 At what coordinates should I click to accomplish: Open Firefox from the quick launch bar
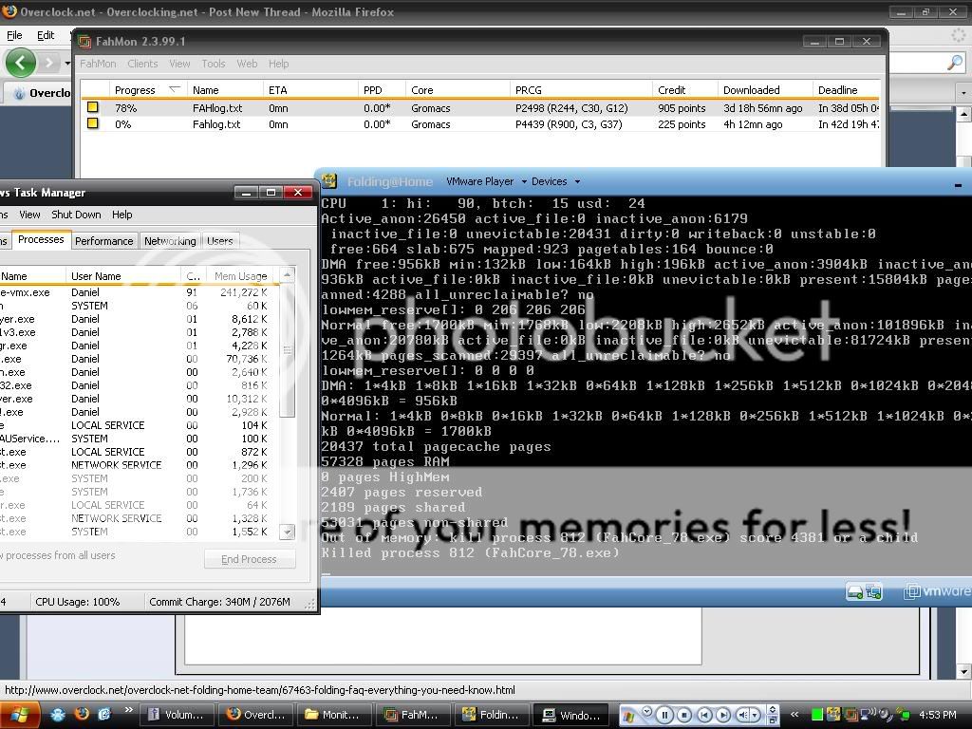tap(81, 715)
